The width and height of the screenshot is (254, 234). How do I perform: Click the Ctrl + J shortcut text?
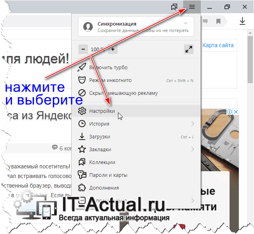(x=187, y=137)
